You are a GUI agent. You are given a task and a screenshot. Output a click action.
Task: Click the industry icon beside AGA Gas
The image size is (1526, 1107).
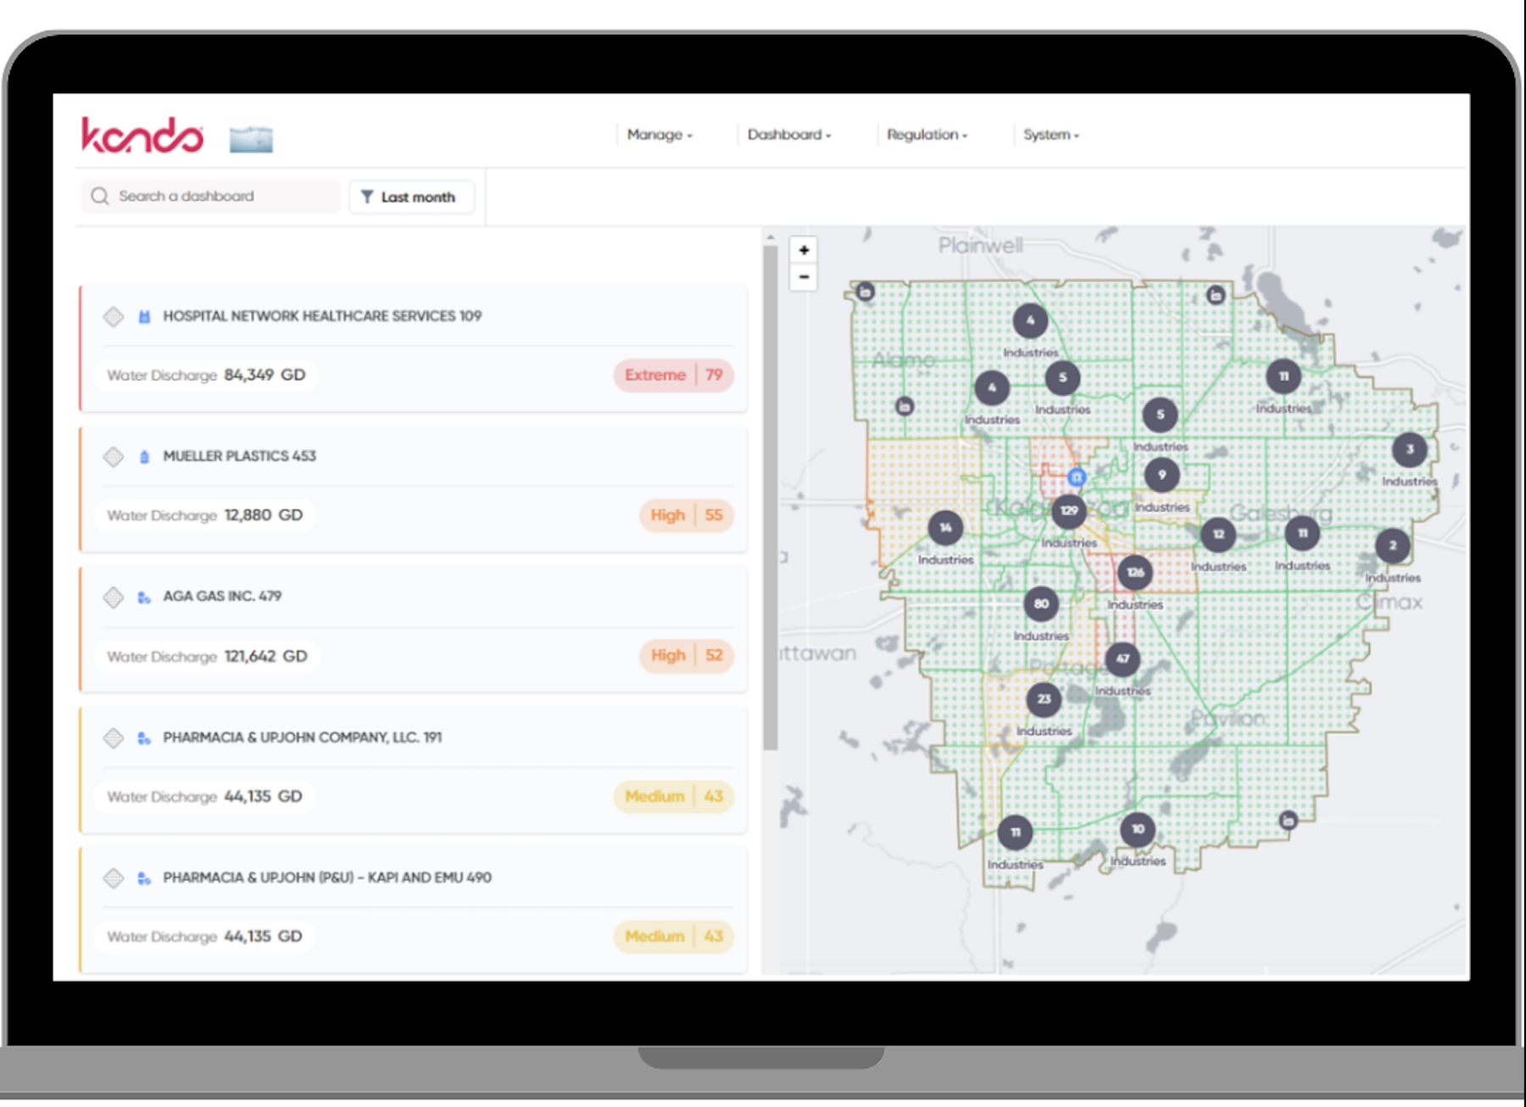click(x=144, y=598)
